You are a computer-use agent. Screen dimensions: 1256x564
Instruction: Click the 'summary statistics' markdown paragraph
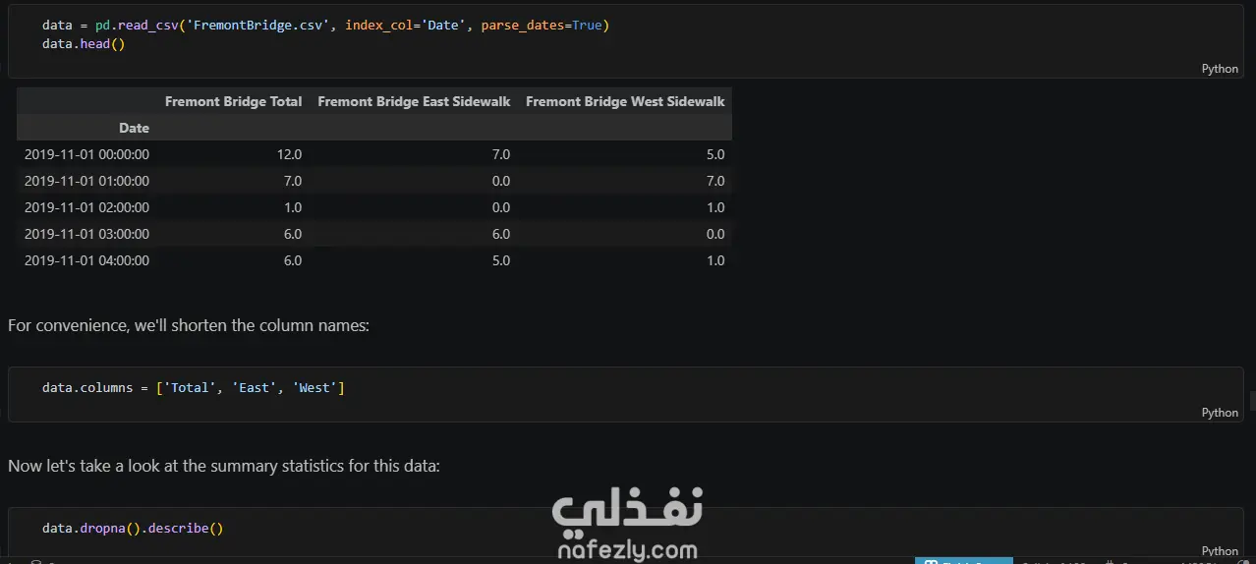coord(224,466)
